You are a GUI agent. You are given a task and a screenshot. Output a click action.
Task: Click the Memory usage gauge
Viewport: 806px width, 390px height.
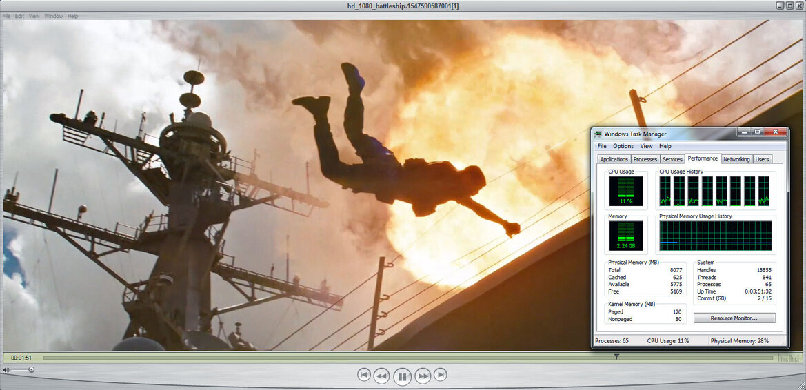tap(625, 236)
